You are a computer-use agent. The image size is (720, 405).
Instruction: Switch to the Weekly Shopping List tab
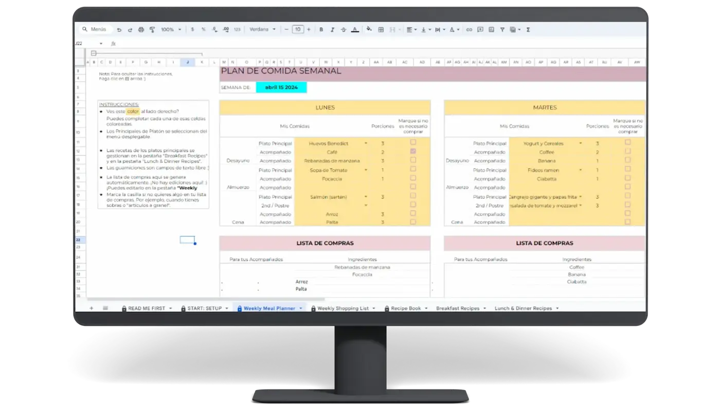pyautogui.click(x=343, y=308)
